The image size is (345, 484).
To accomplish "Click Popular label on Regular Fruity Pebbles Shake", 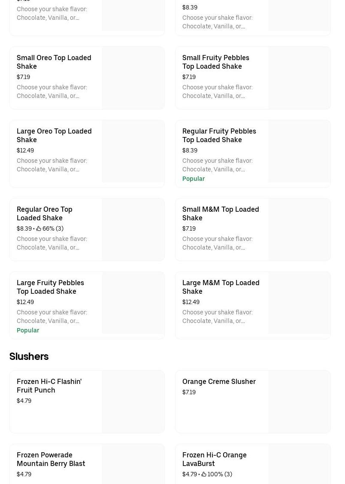I will click(x=193, y=179).
